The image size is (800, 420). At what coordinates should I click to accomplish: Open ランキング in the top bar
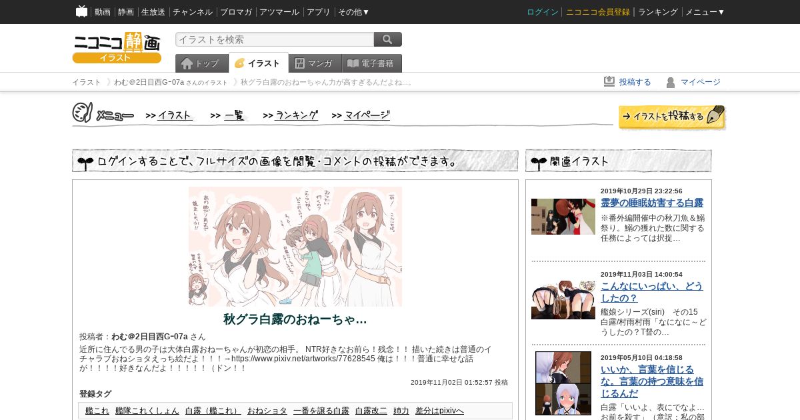click(658, 12)
